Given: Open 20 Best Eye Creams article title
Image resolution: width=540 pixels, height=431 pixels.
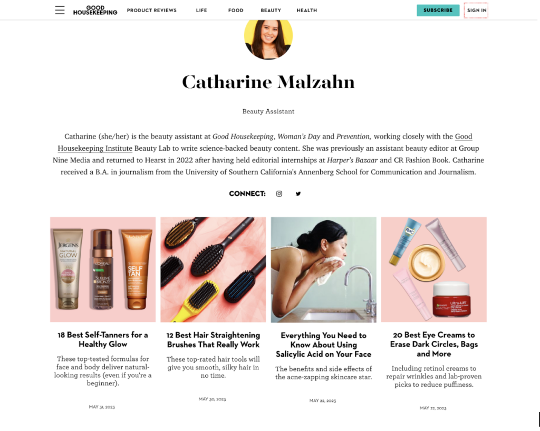Looking at the screenshot, I should click(434, 344).
